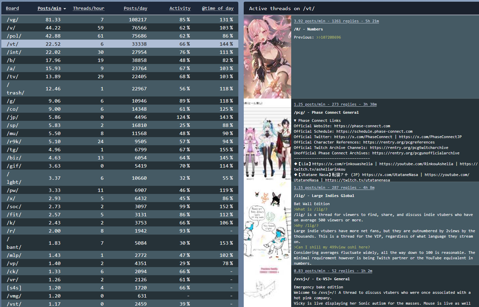479x307 pixels.
Task: Select the /pw/ board row
Action: (120, 190)
